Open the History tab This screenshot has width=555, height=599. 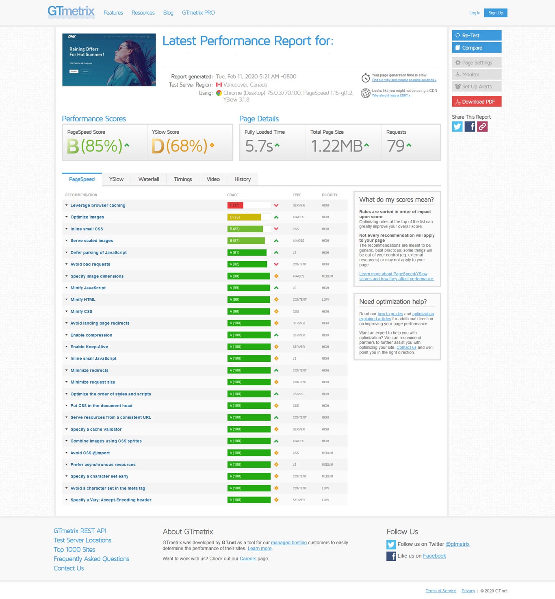click(x=243, y=179)
